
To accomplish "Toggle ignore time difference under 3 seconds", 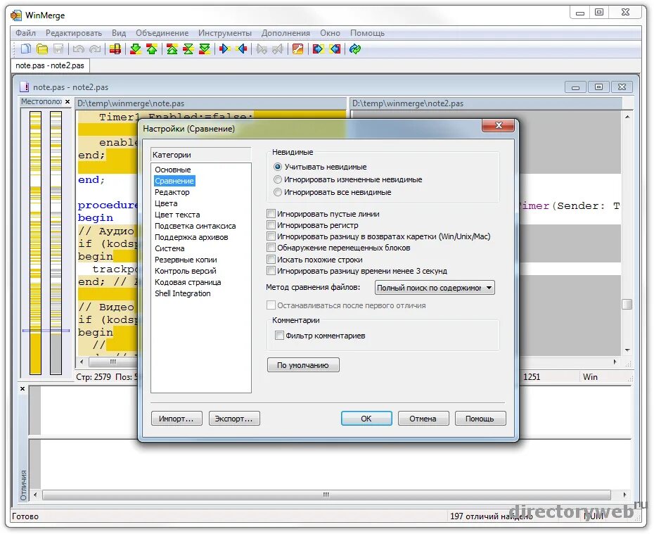I will pyautogui.click(x=271, y=270).
